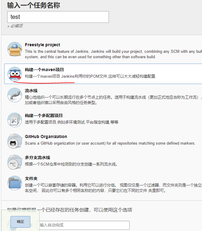This screenshot has width=202, height=231.
Task: Click the 输入自动完成 copy-from field
Action: [x=83, y=225]
